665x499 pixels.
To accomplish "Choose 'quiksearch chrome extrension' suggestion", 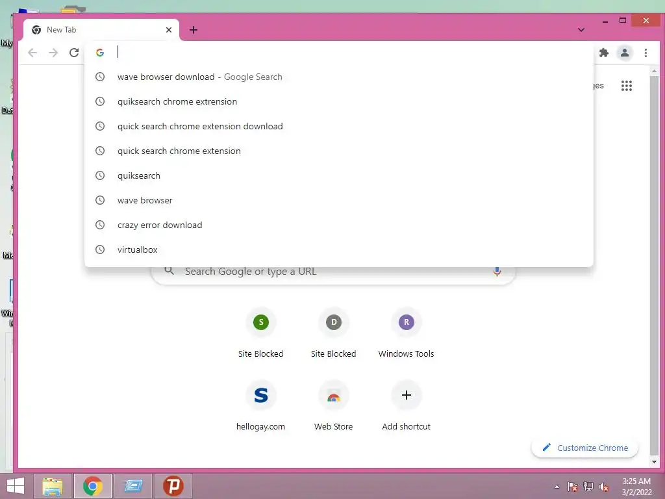I will tap(339, 101).
